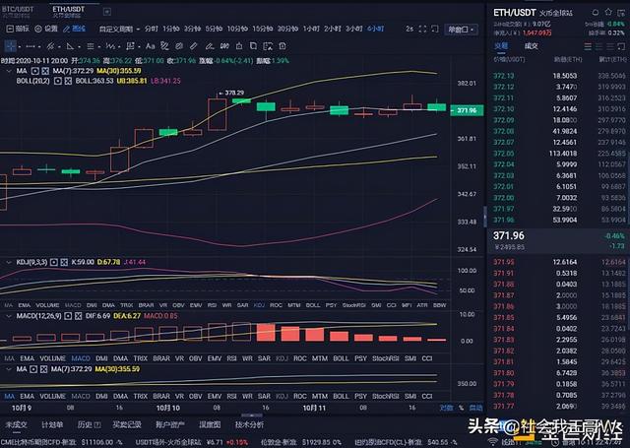Open Fibonacci tool options arrow
The width and height of the screenshot is (630, 448).
pos(98,47)
